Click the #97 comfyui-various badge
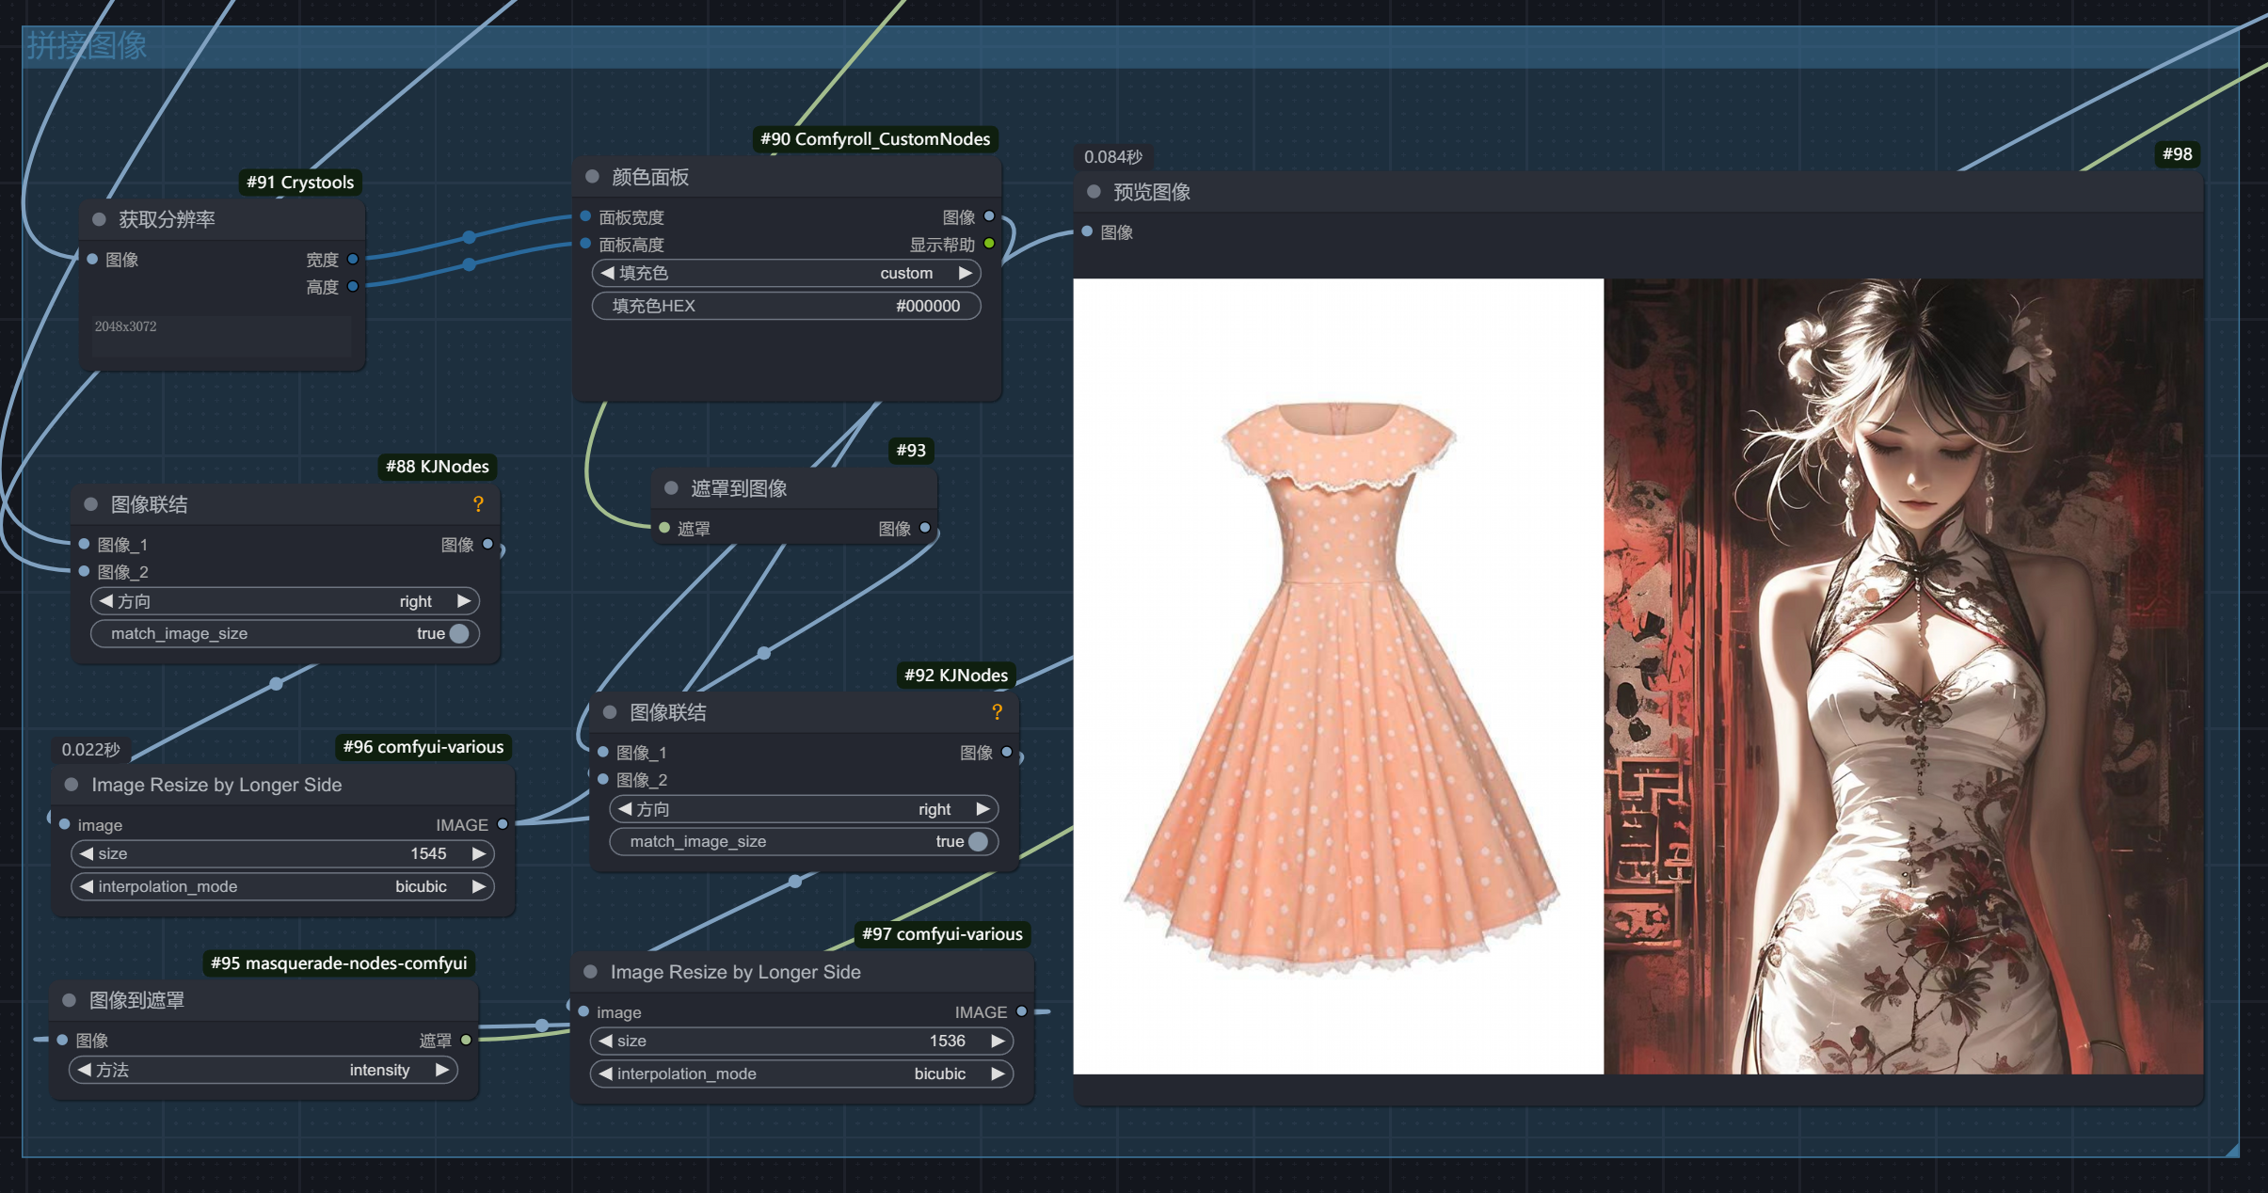The image size is (2268, 1193). click(x=942, y=933)
